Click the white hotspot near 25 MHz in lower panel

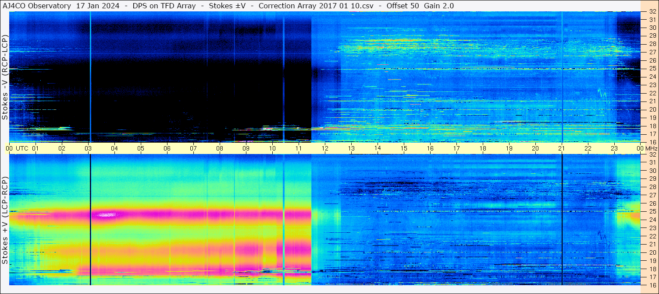107,214
